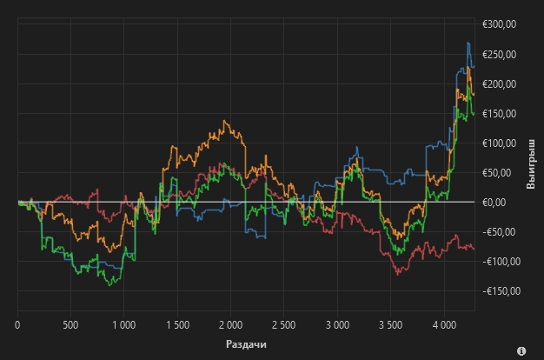Click the €200,00 axis label
This screenshot has width=544, height=360.
coord(499,84)
